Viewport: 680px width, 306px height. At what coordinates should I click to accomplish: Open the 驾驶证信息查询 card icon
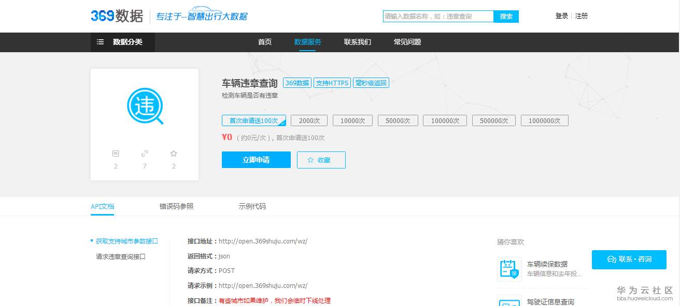pyautogui.click(x=509, y=301)
